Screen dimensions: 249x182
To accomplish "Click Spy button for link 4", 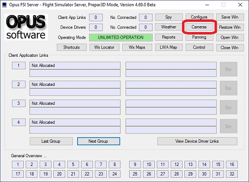I will [229, 126].
